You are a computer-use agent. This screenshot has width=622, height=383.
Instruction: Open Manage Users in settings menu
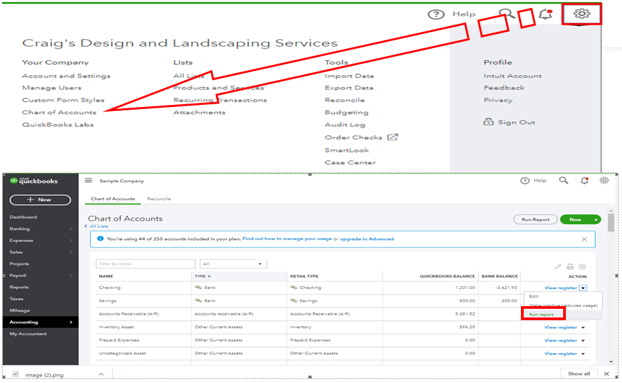[x=52, y=88]
